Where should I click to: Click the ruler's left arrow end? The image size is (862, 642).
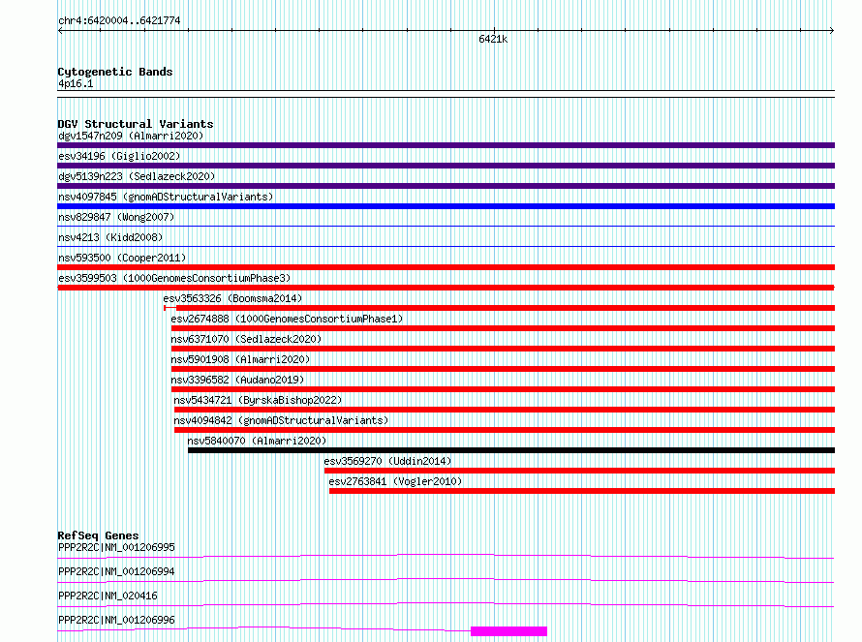60,31
